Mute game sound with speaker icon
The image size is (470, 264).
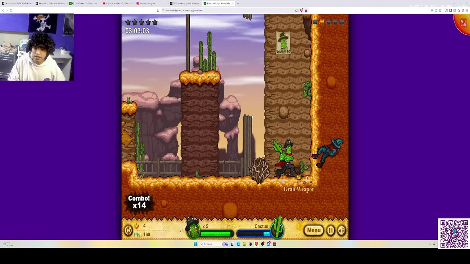tap(341, 230)
